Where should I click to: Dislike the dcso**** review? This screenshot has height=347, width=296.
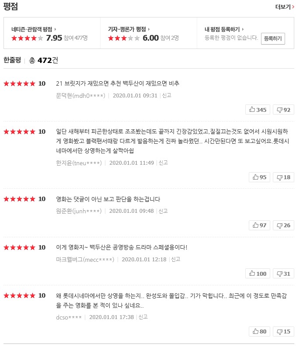283,331
